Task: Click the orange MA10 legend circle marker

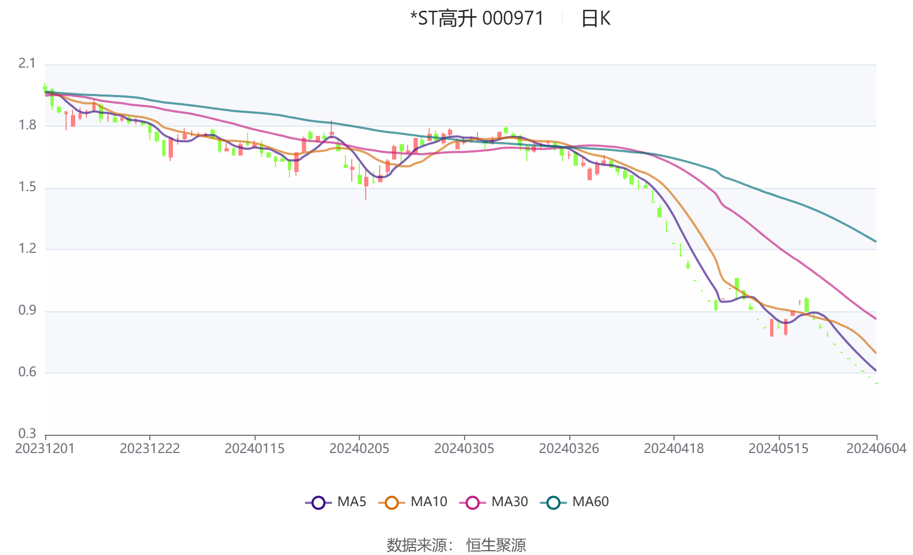Action: click(392, 502)
